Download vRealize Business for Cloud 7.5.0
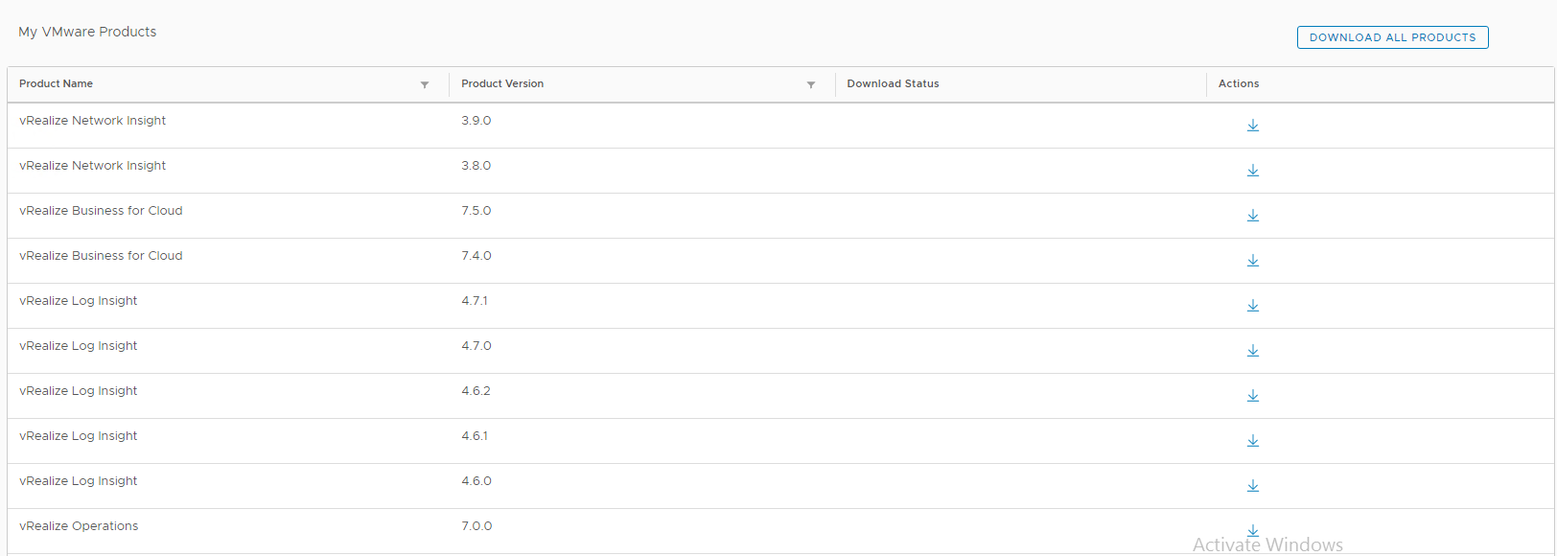 1252,216
